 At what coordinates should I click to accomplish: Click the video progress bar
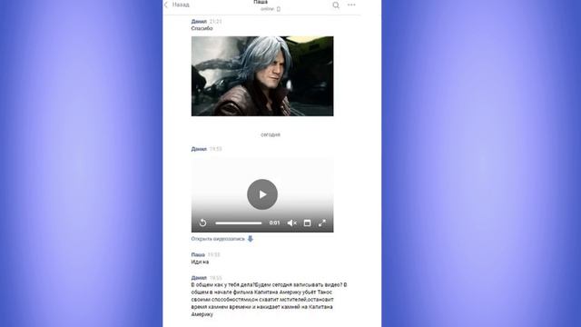[238, 223]
